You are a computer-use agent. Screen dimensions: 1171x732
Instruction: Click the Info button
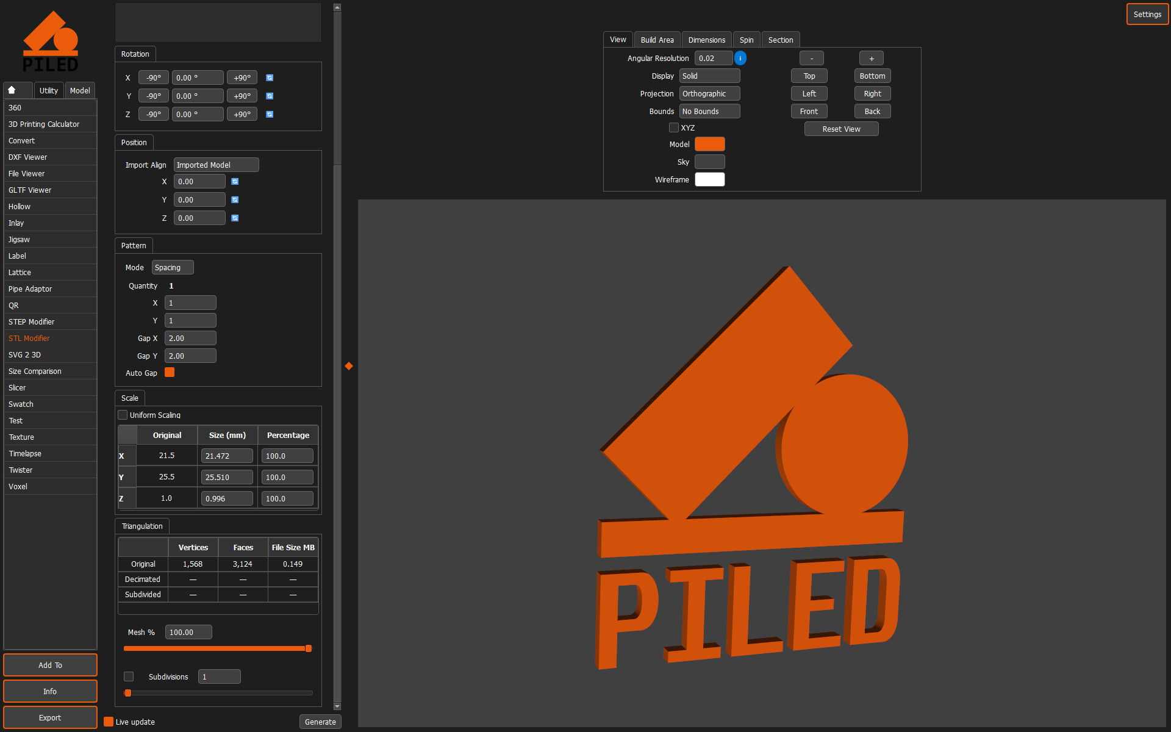50,691
